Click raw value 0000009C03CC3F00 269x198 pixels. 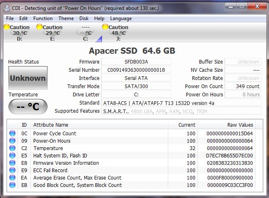tap(230, 185)
